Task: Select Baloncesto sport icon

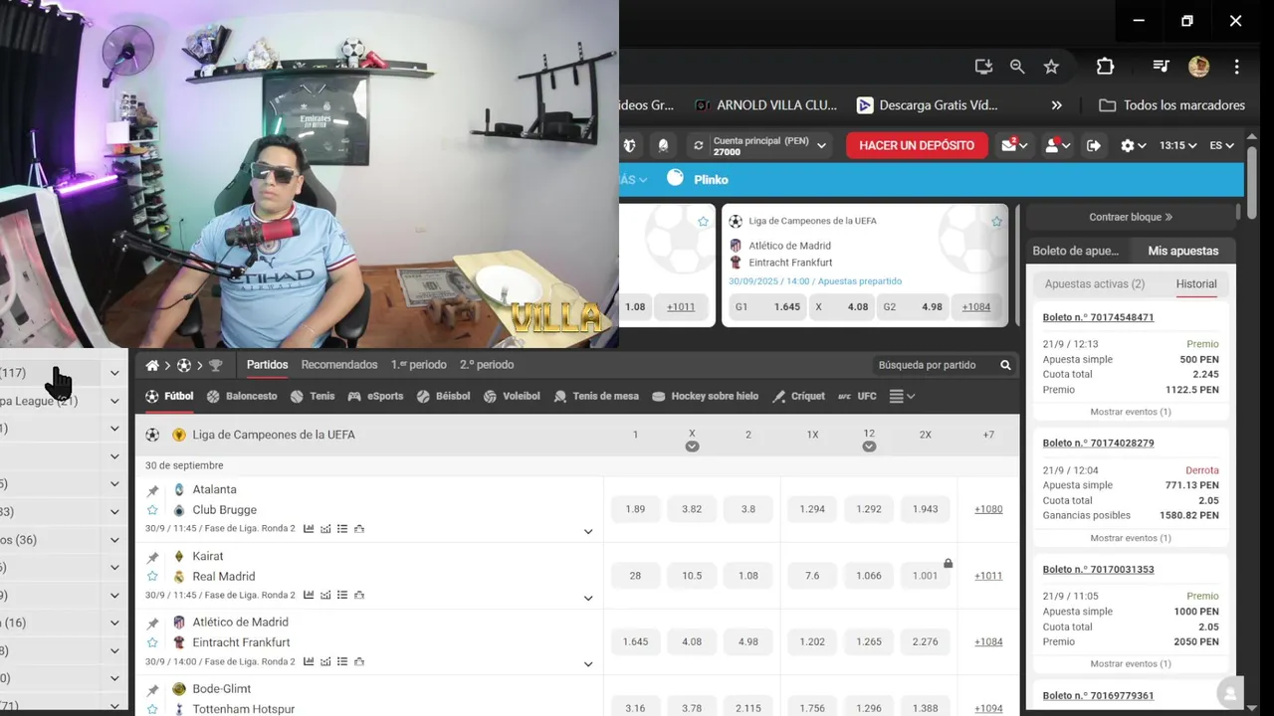Action: (213, 396)
